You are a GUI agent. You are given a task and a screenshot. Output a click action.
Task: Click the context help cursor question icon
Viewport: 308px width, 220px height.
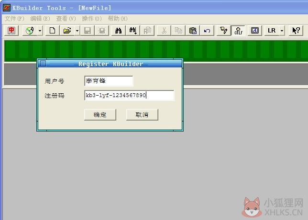(x=296, y=31)
